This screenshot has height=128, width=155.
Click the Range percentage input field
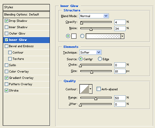[x=120, y=98]
